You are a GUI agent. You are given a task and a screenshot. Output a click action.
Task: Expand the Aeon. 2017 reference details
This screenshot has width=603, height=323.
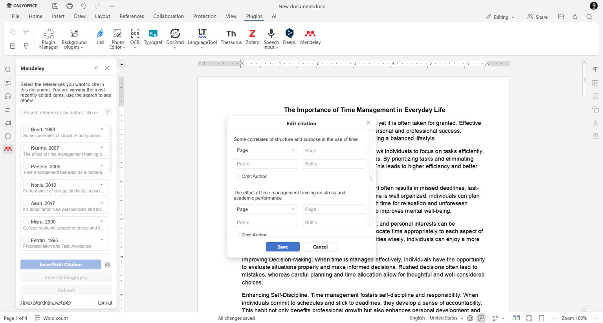click(x=102, y=203)
